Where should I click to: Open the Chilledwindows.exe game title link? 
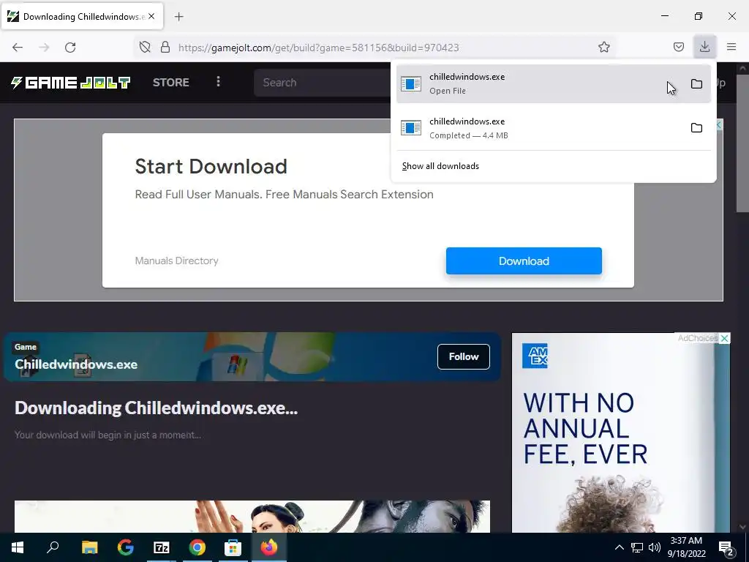pos(76,364)
